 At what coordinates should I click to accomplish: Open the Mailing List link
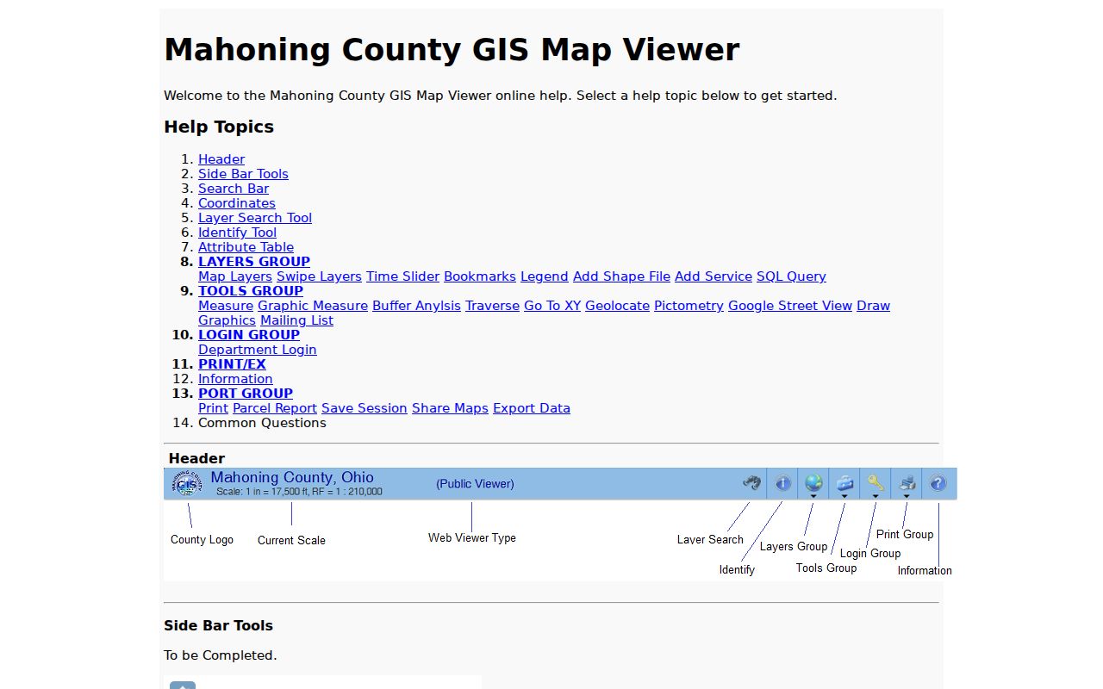pyautogui.click(x=296, y=320)
